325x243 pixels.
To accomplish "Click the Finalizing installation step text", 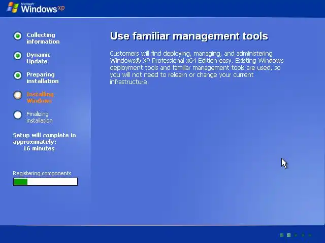I will click(40, 117).
